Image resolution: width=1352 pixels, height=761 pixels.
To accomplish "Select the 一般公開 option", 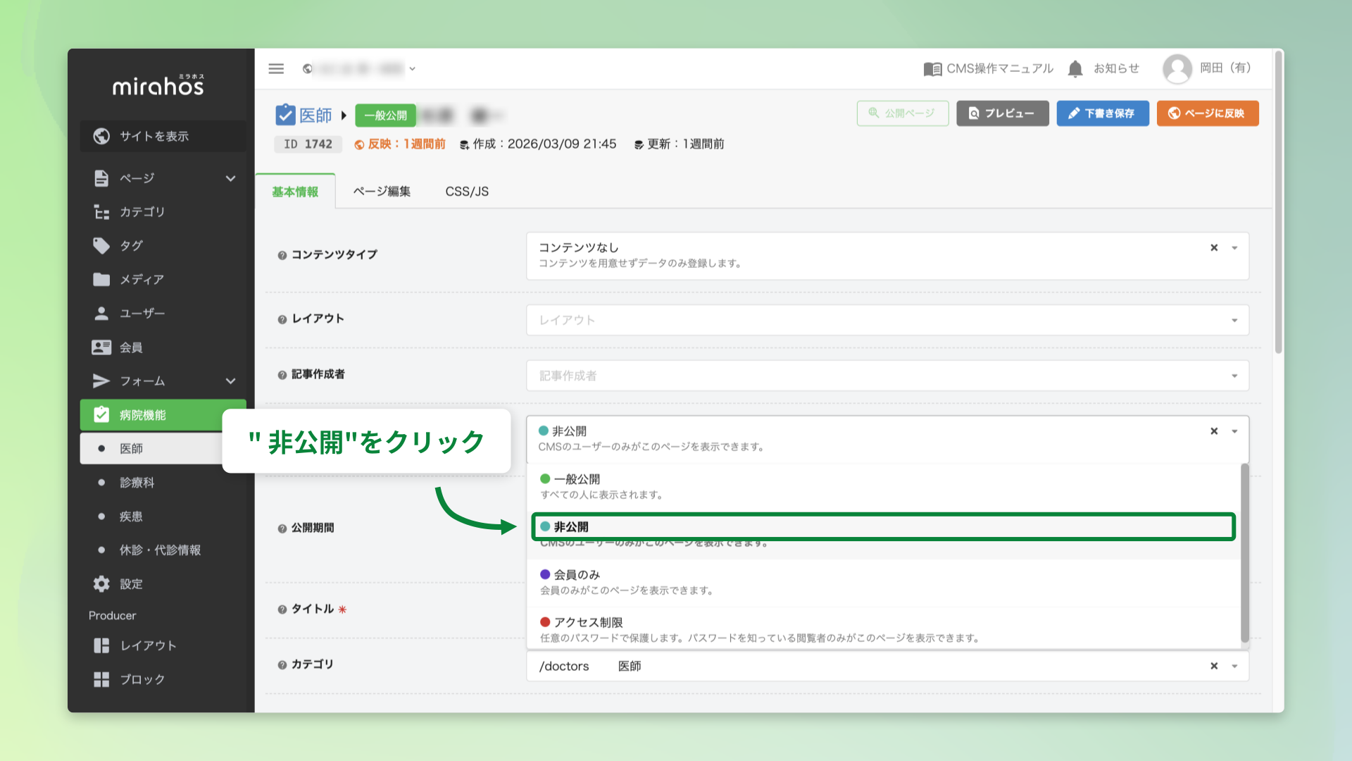I will (884, 487).
